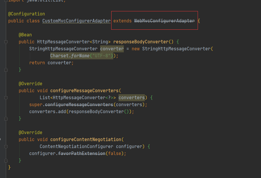Click configureMessageConverters method declaration name
Screen dimensions: 261x178
coord(84,90)
